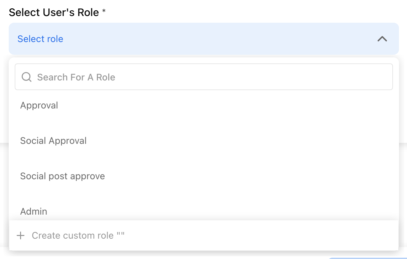Collapse the role dropdown using the chevron arrow
The image size is (407, 259).
[382, 39]
